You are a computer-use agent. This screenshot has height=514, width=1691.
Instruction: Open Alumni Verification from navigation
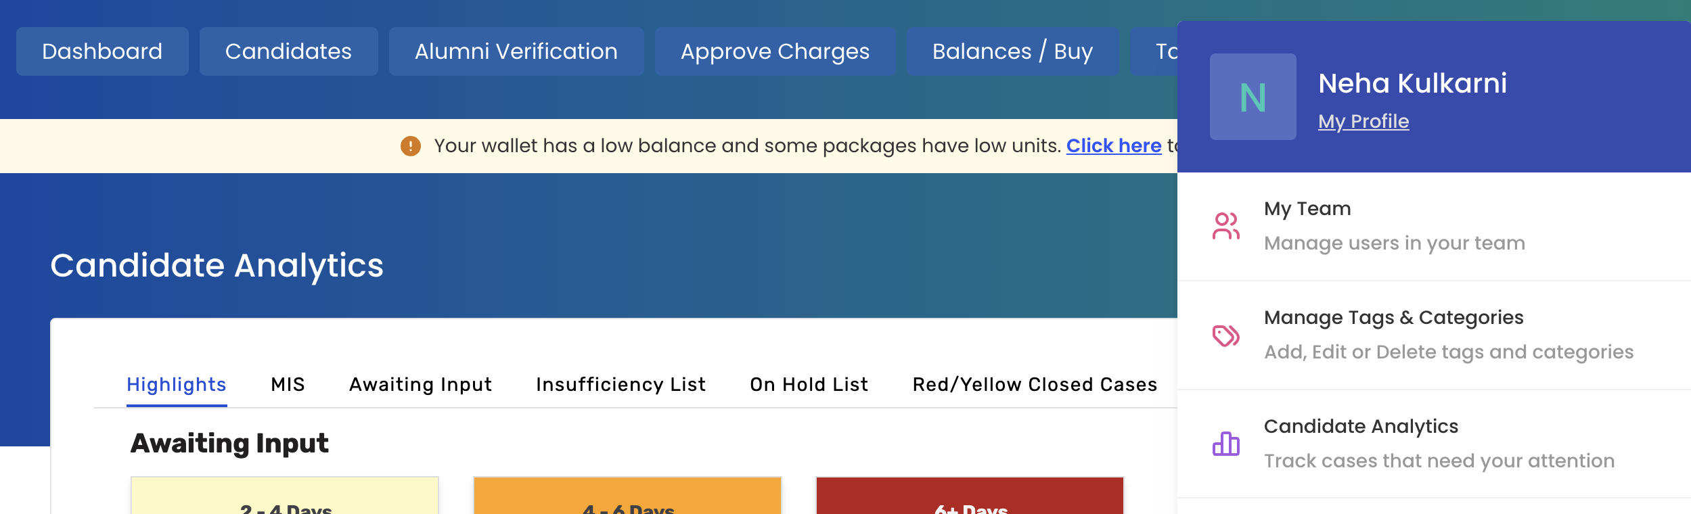click(x=516, y=51)
